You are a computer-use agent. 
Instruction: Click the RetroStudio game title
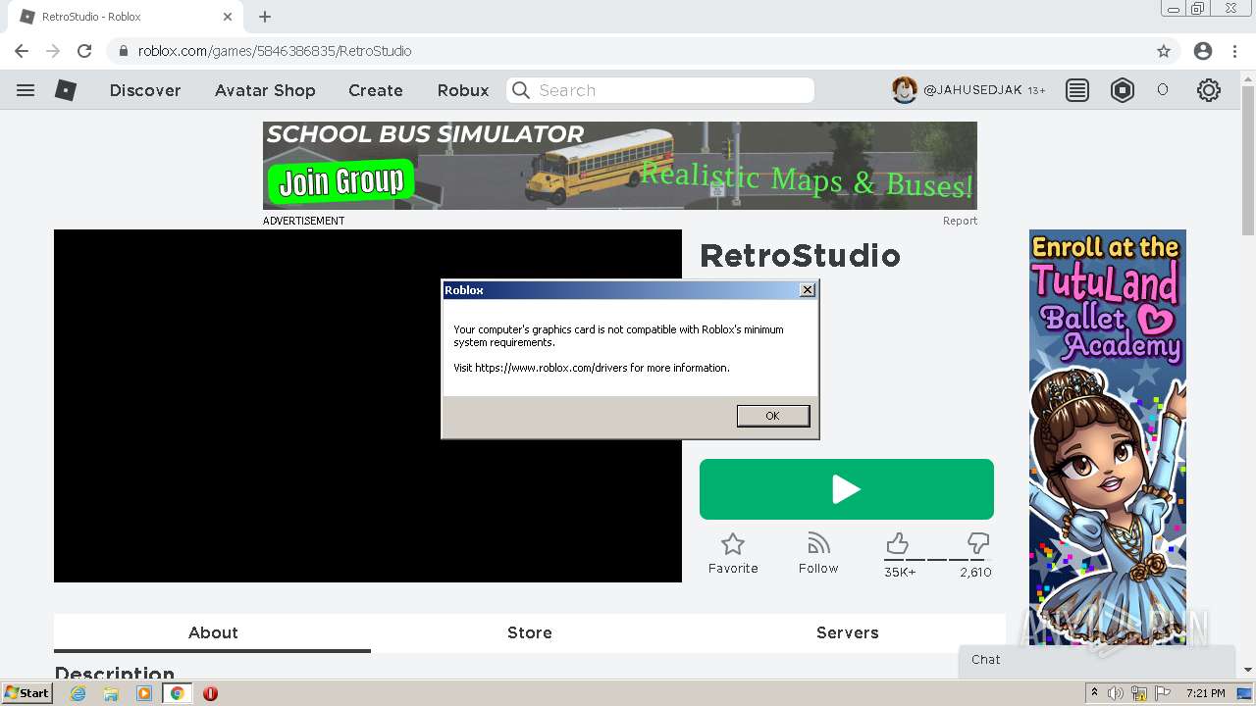(x=800, y=255)
